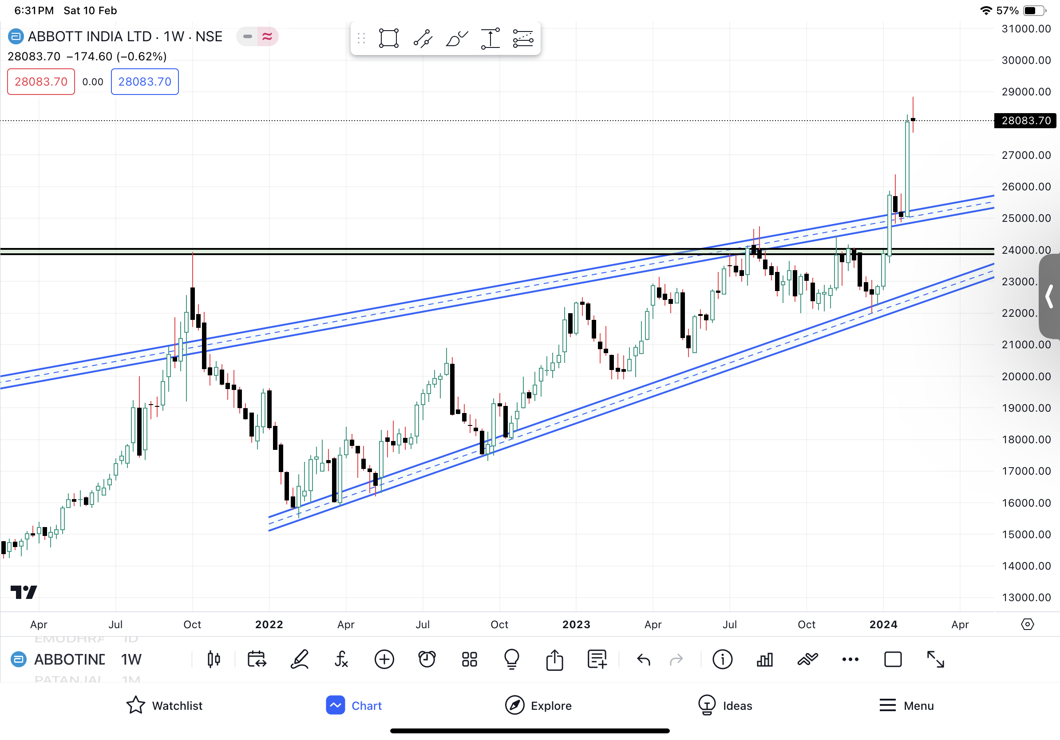Switch to the Watchlist tab
Viewport: 1060px width, 740px height.
[x=164, y=706]
